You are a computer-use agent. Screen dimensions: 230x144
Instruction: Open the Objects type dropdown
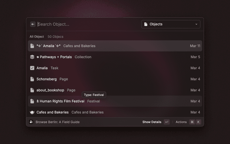pos(171,24)
